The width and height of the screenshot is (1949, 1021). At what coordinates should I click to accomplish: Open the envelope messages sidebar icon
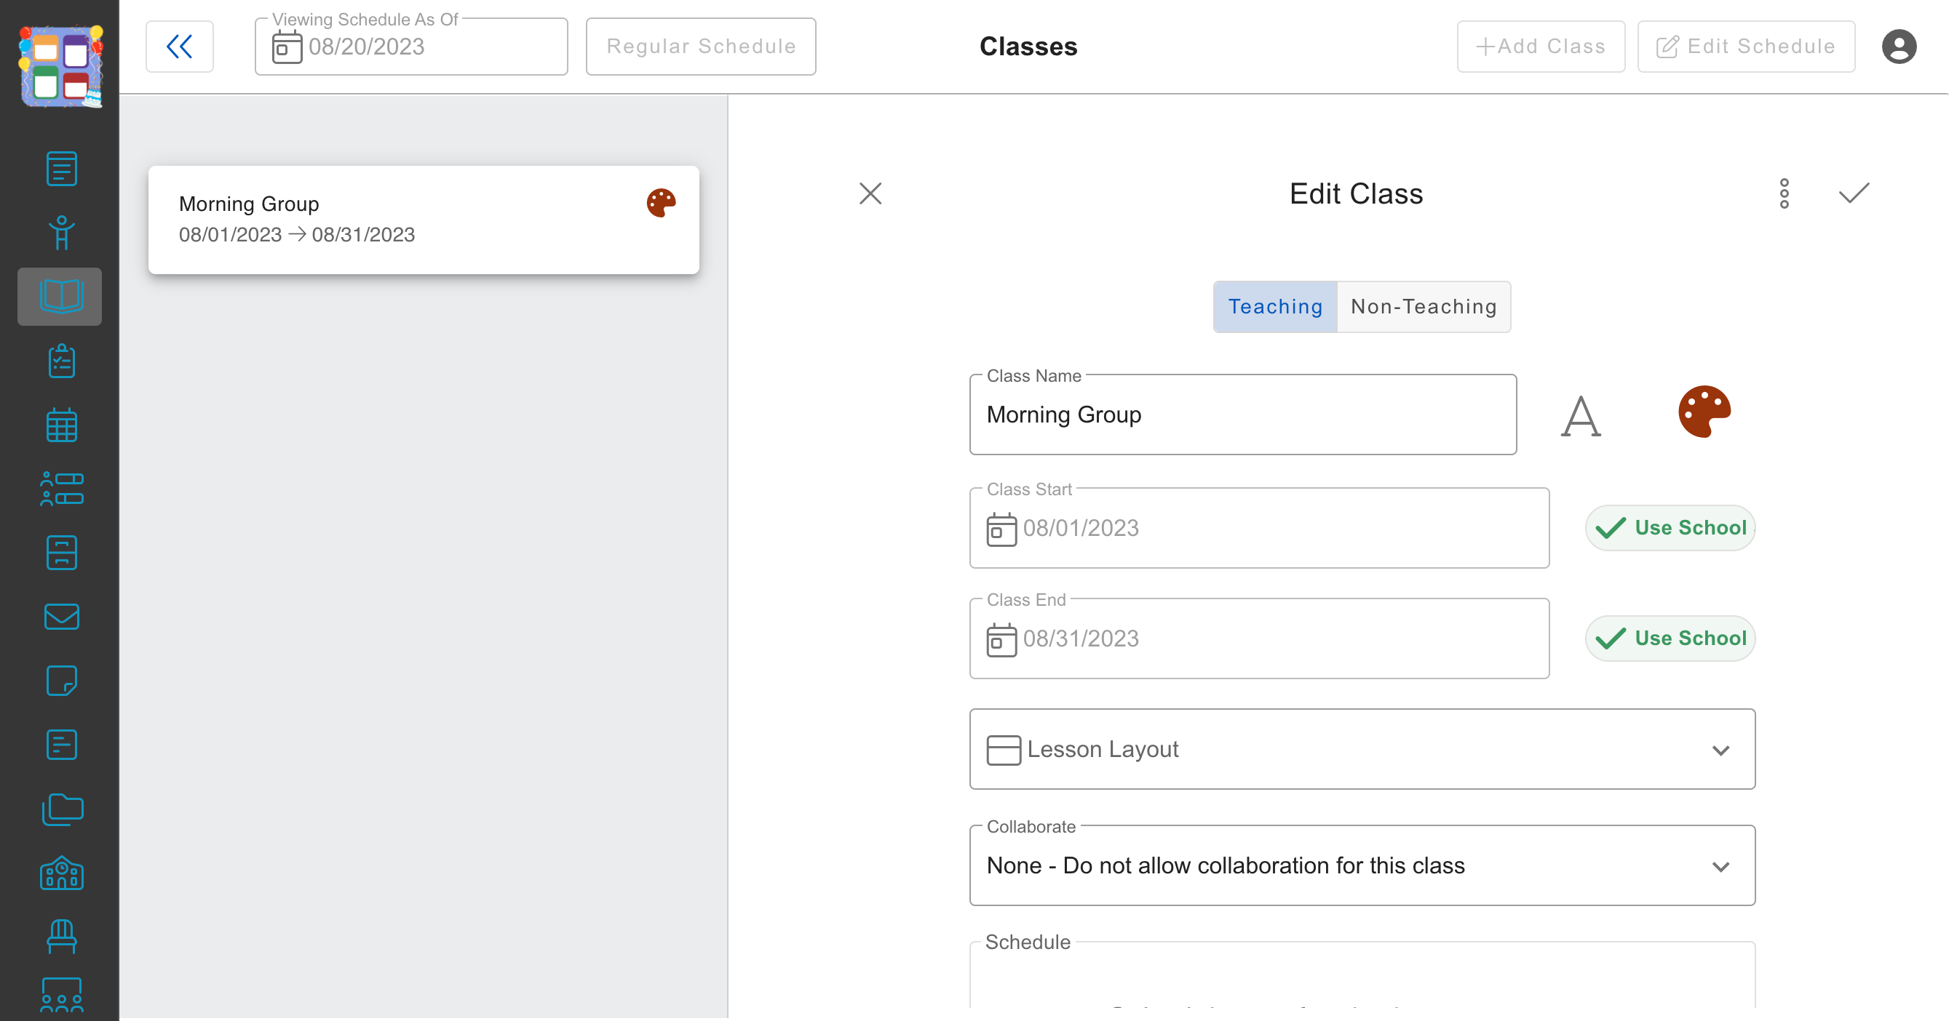point(61,617)
